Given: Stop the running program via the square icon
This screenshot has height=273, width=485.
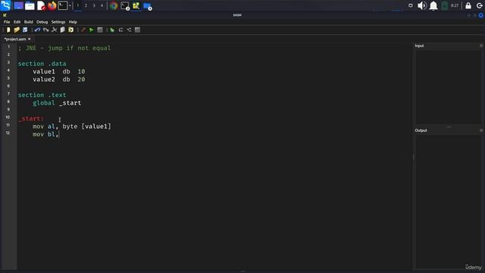Looking at the screenshot, I should (100, 30).
